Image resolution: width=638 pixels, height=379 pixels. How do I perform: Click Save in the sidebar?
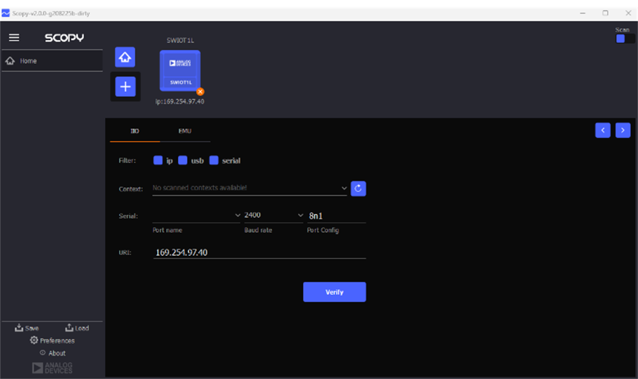click(x=27, y=328)
